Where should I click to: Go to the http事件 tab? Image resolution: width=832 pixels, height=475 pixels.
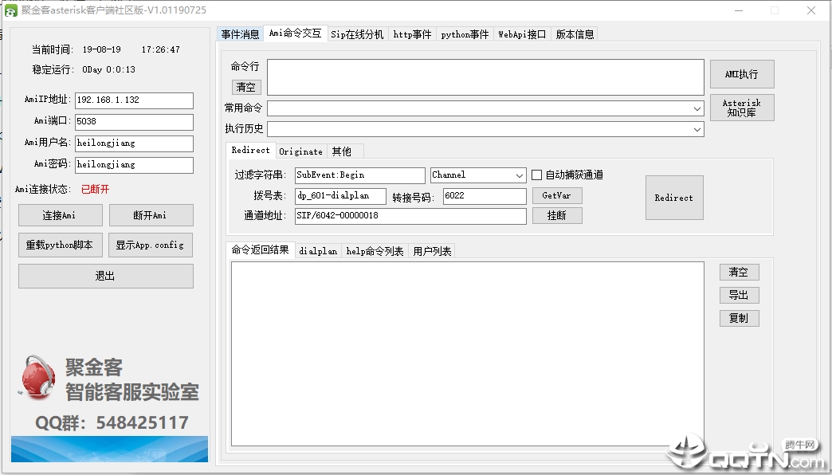(412, 34)
